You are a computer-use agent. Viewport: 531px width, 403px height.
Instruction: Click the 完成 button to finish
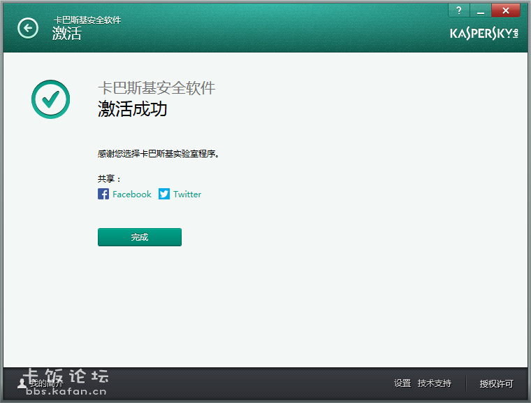[x=140, y=237]
